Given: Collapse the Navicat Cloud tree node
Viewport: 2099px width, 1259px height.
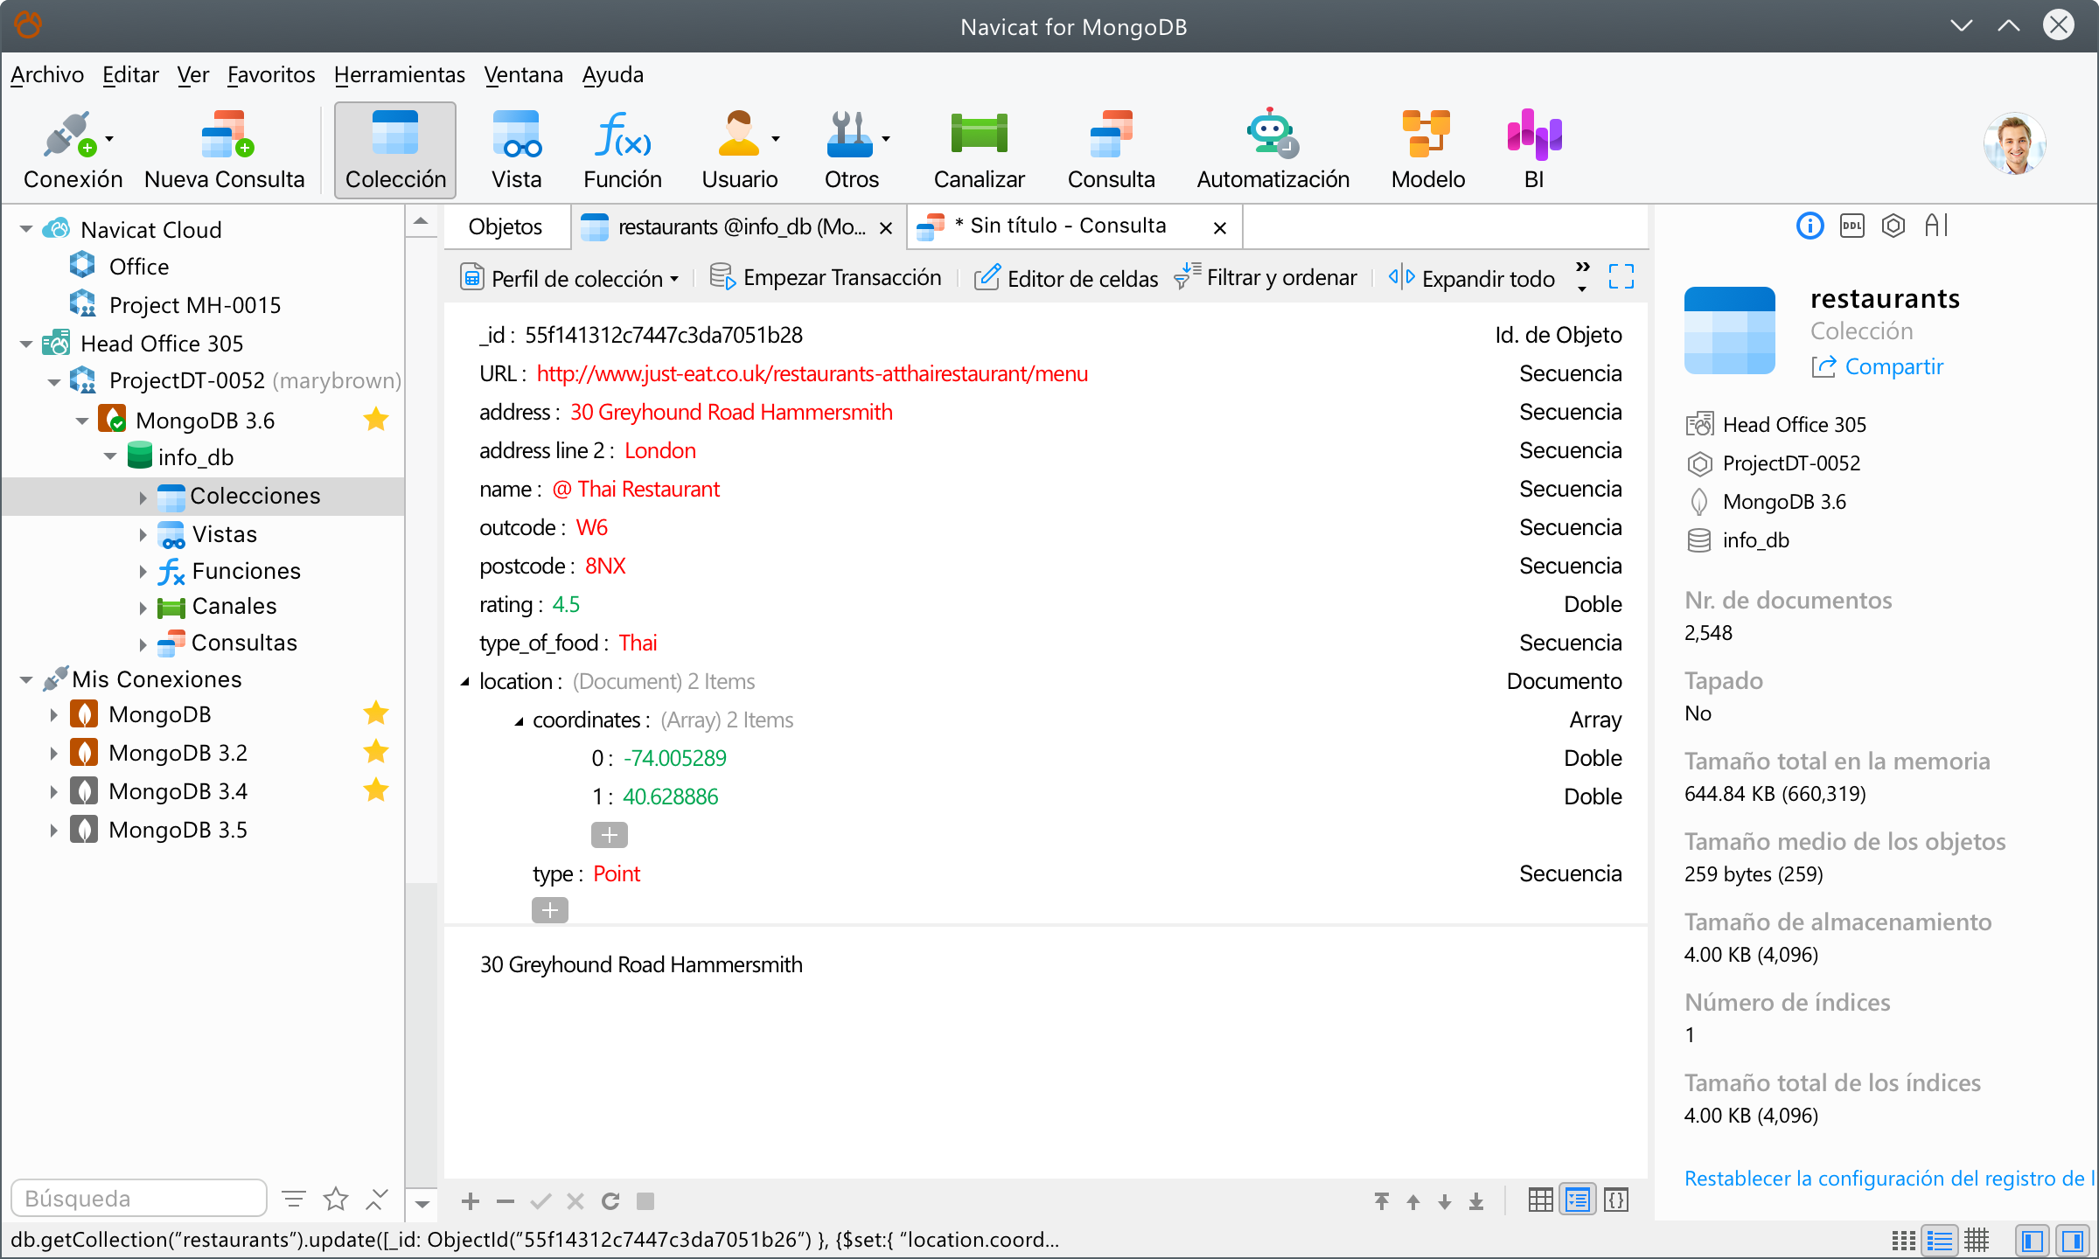Looking at the screenshot, I should [26, 229].
